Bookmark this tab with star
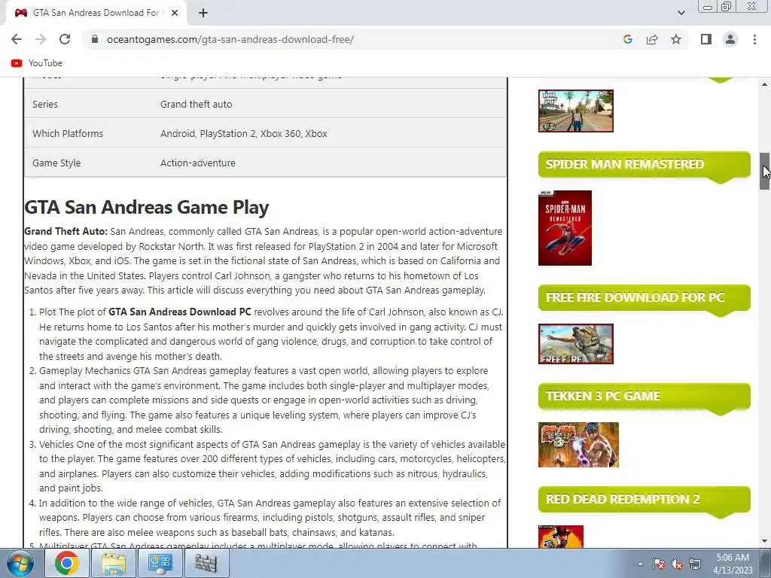This screenshot has width=771, height=578. click(676, 39)
